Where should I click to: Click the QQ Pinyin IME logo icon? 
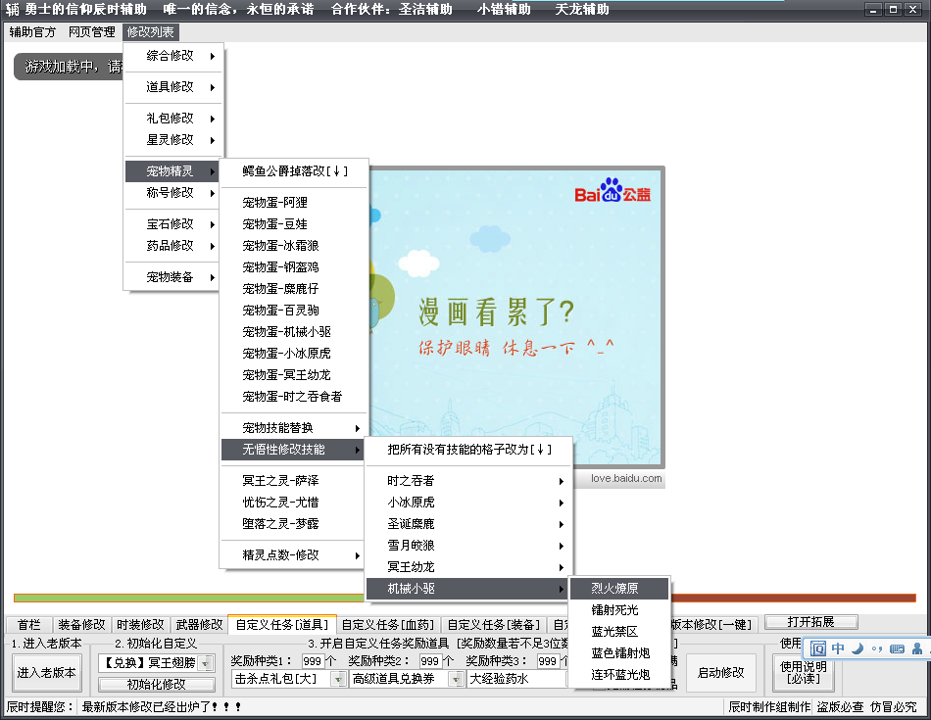click(818, 648)
